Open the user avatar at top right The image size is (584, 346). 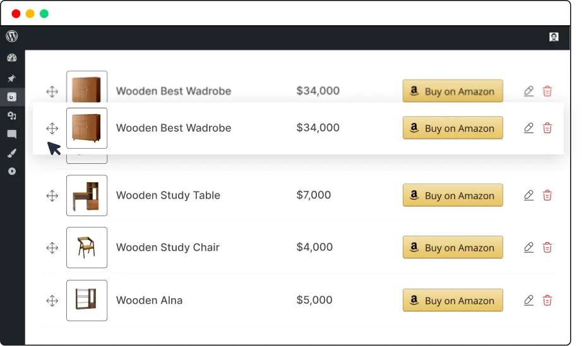[x=554, y=37]
